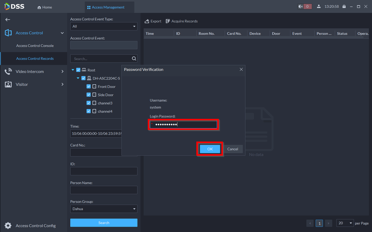
Task: Open the per Page count dropdown
Action: (345, 223)
